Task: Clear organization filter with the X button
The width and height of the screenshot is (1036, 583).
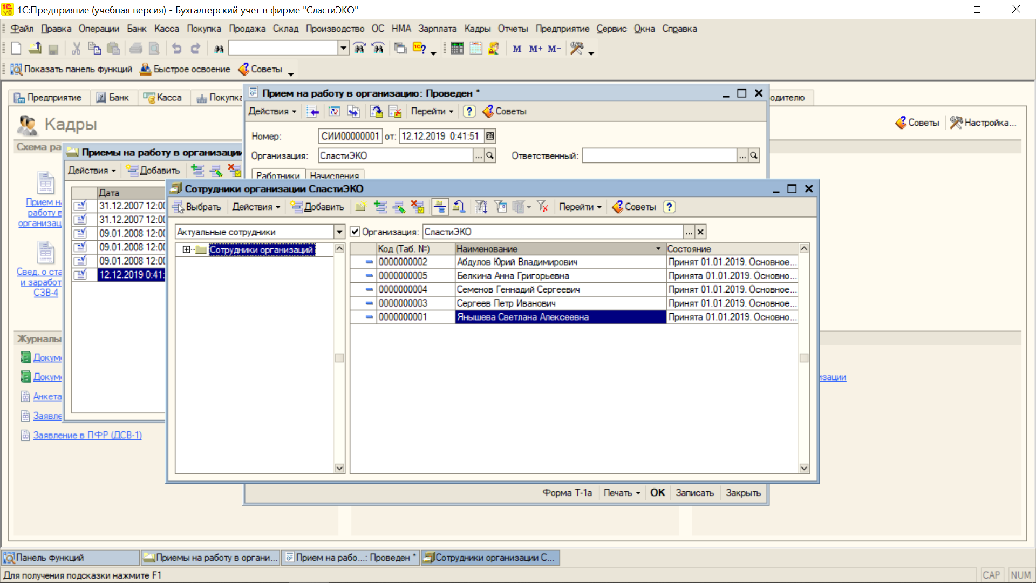Action: pyautogui.click(x=700, y=232)
